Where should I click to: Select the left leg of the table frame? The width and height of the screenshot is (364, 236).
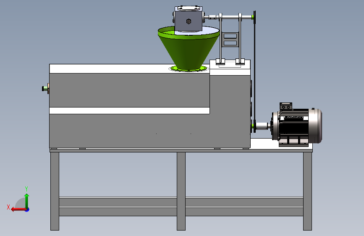tap(55, 191)
